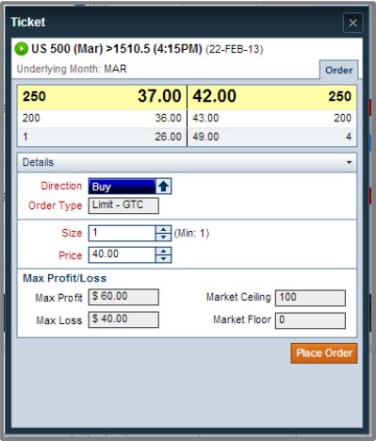Click the (Min: 1) size hint
Viewport: 376px width, 441px height.
191,234
